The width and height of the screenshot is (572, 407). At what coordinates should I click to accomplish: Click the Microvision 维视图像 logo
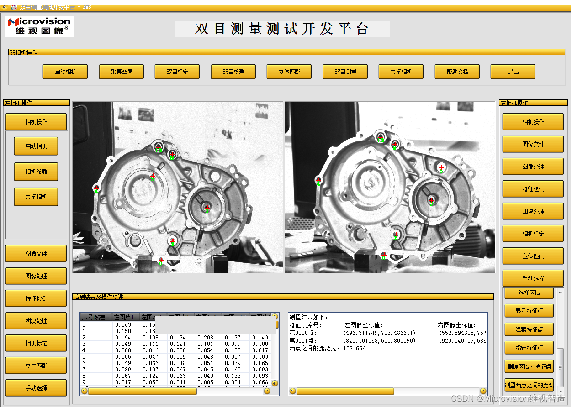point(40,26)
